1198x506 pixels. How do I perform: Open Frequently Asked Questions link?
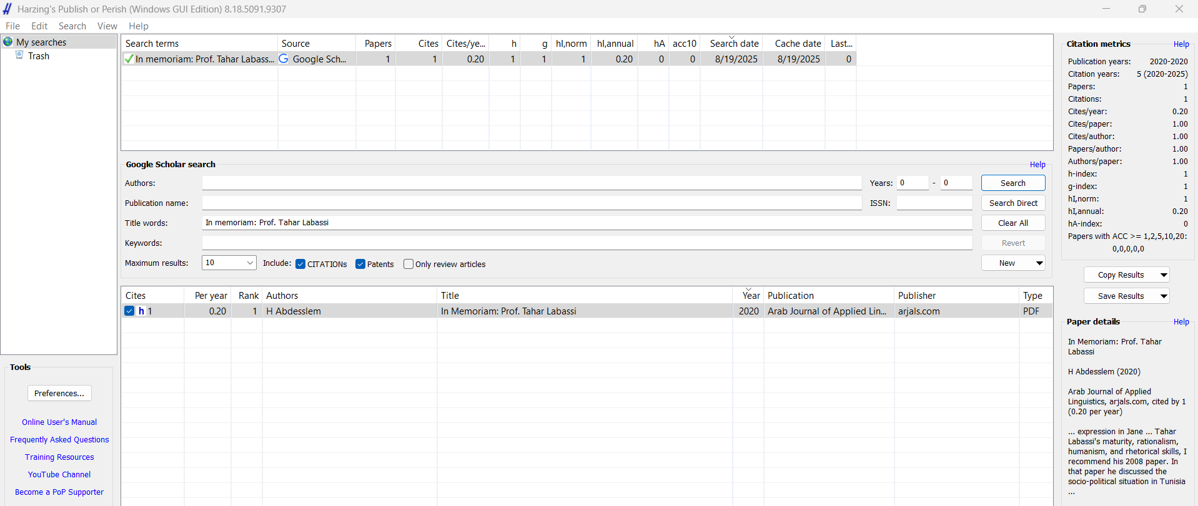click(x=59, y=439)
